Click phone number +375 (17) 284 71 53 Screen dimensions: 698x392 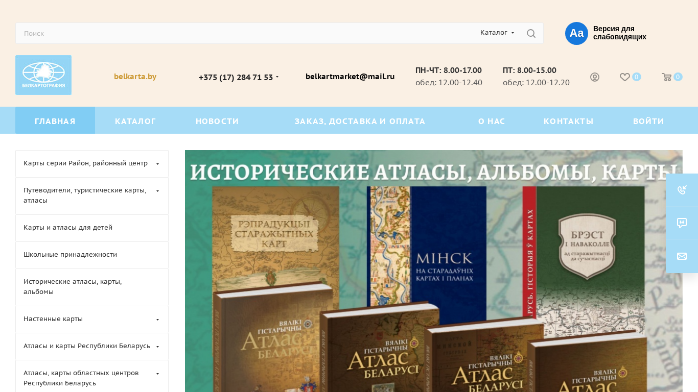[x=236, y=77]
